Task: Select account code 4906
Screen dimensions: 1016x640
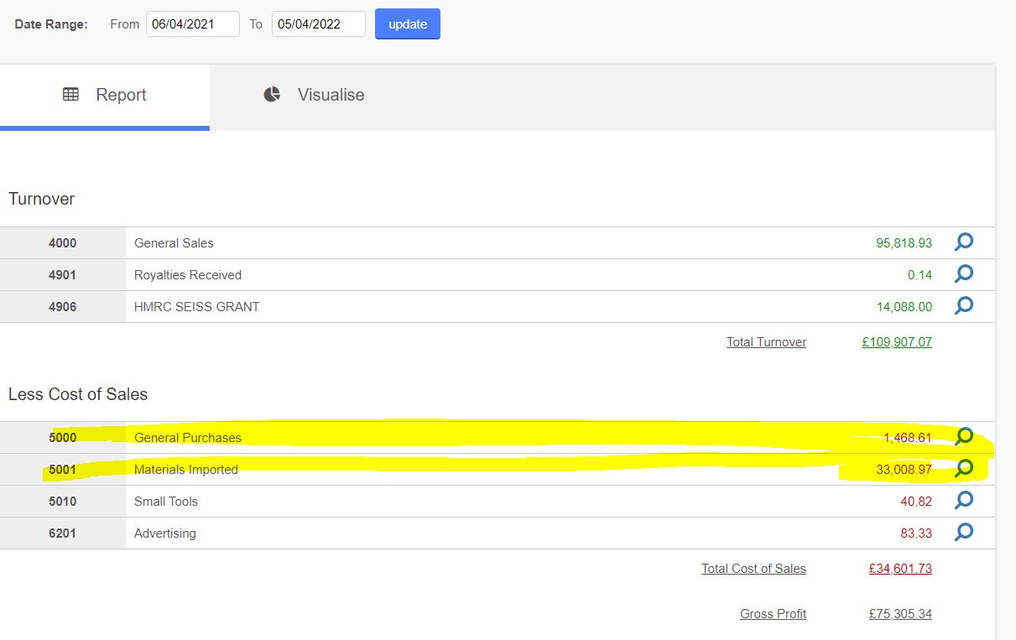Action: (62, 307)
